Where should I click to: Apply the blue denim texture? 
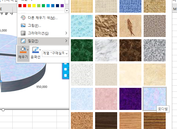coord(130,6)
